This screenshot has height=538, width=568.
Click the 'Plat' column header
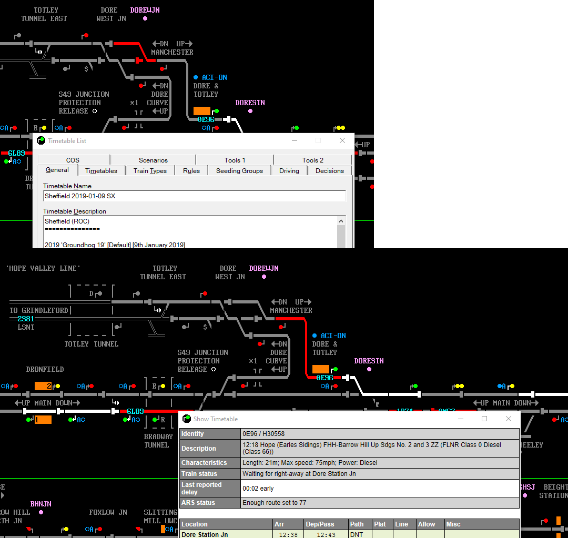[x=382, y=524]
